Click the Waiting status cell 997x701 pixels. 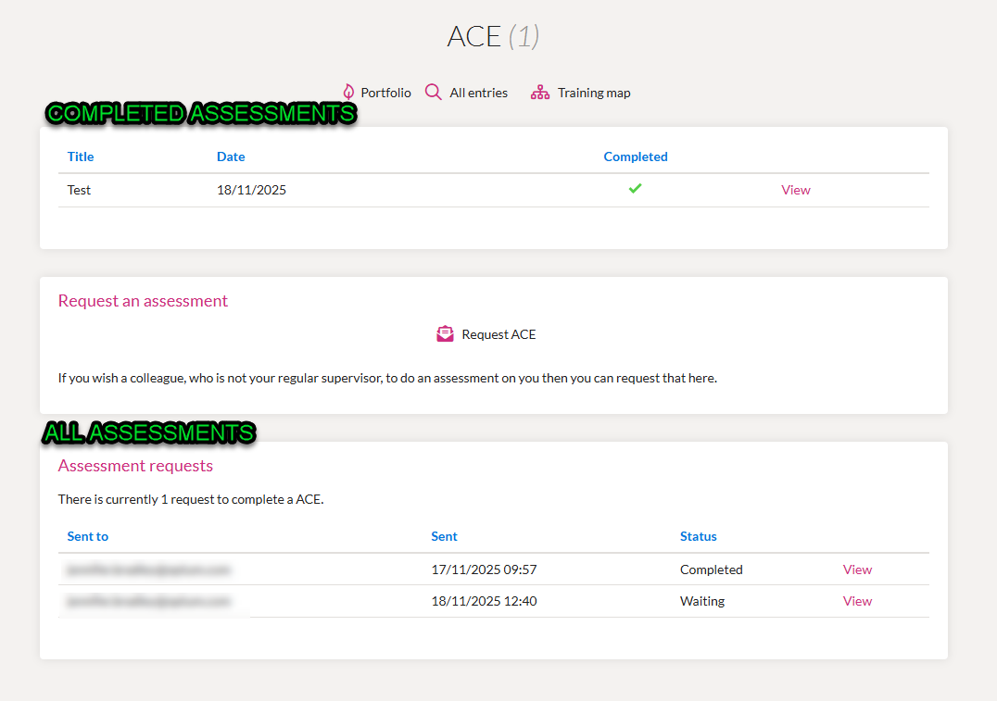pyautogui.click(x=702, y=601)
